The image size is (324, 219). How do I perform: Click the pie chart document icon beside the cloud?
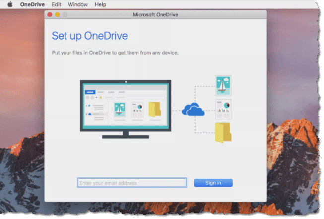(223, 109)
